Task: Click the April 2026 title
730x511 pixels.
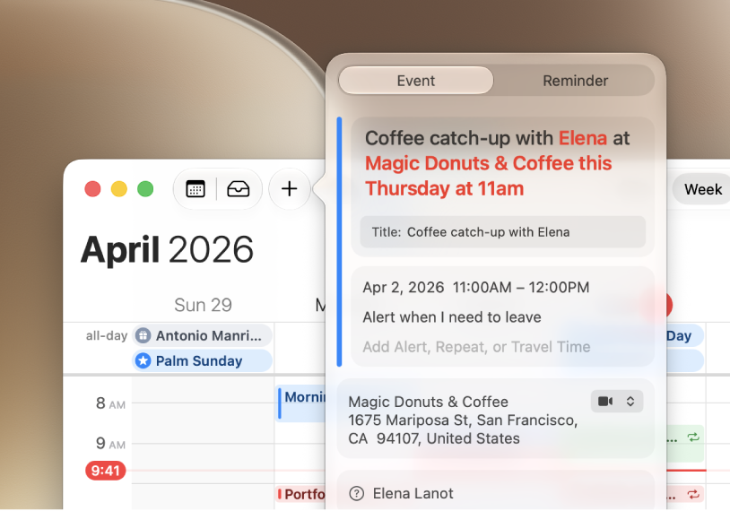Action: click(167, 250)
